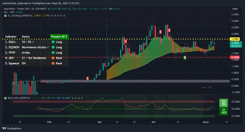Screen dimensions: 245x132
Task: Click the TL_Strategy indicator frog icon
Action: [x=5, y=16]
